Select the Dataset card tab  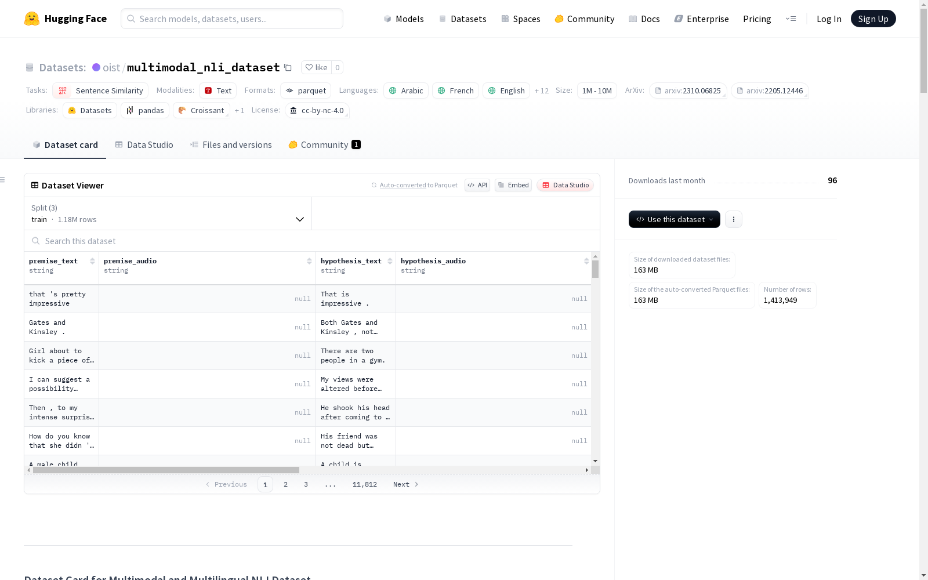tap(65, 144)
